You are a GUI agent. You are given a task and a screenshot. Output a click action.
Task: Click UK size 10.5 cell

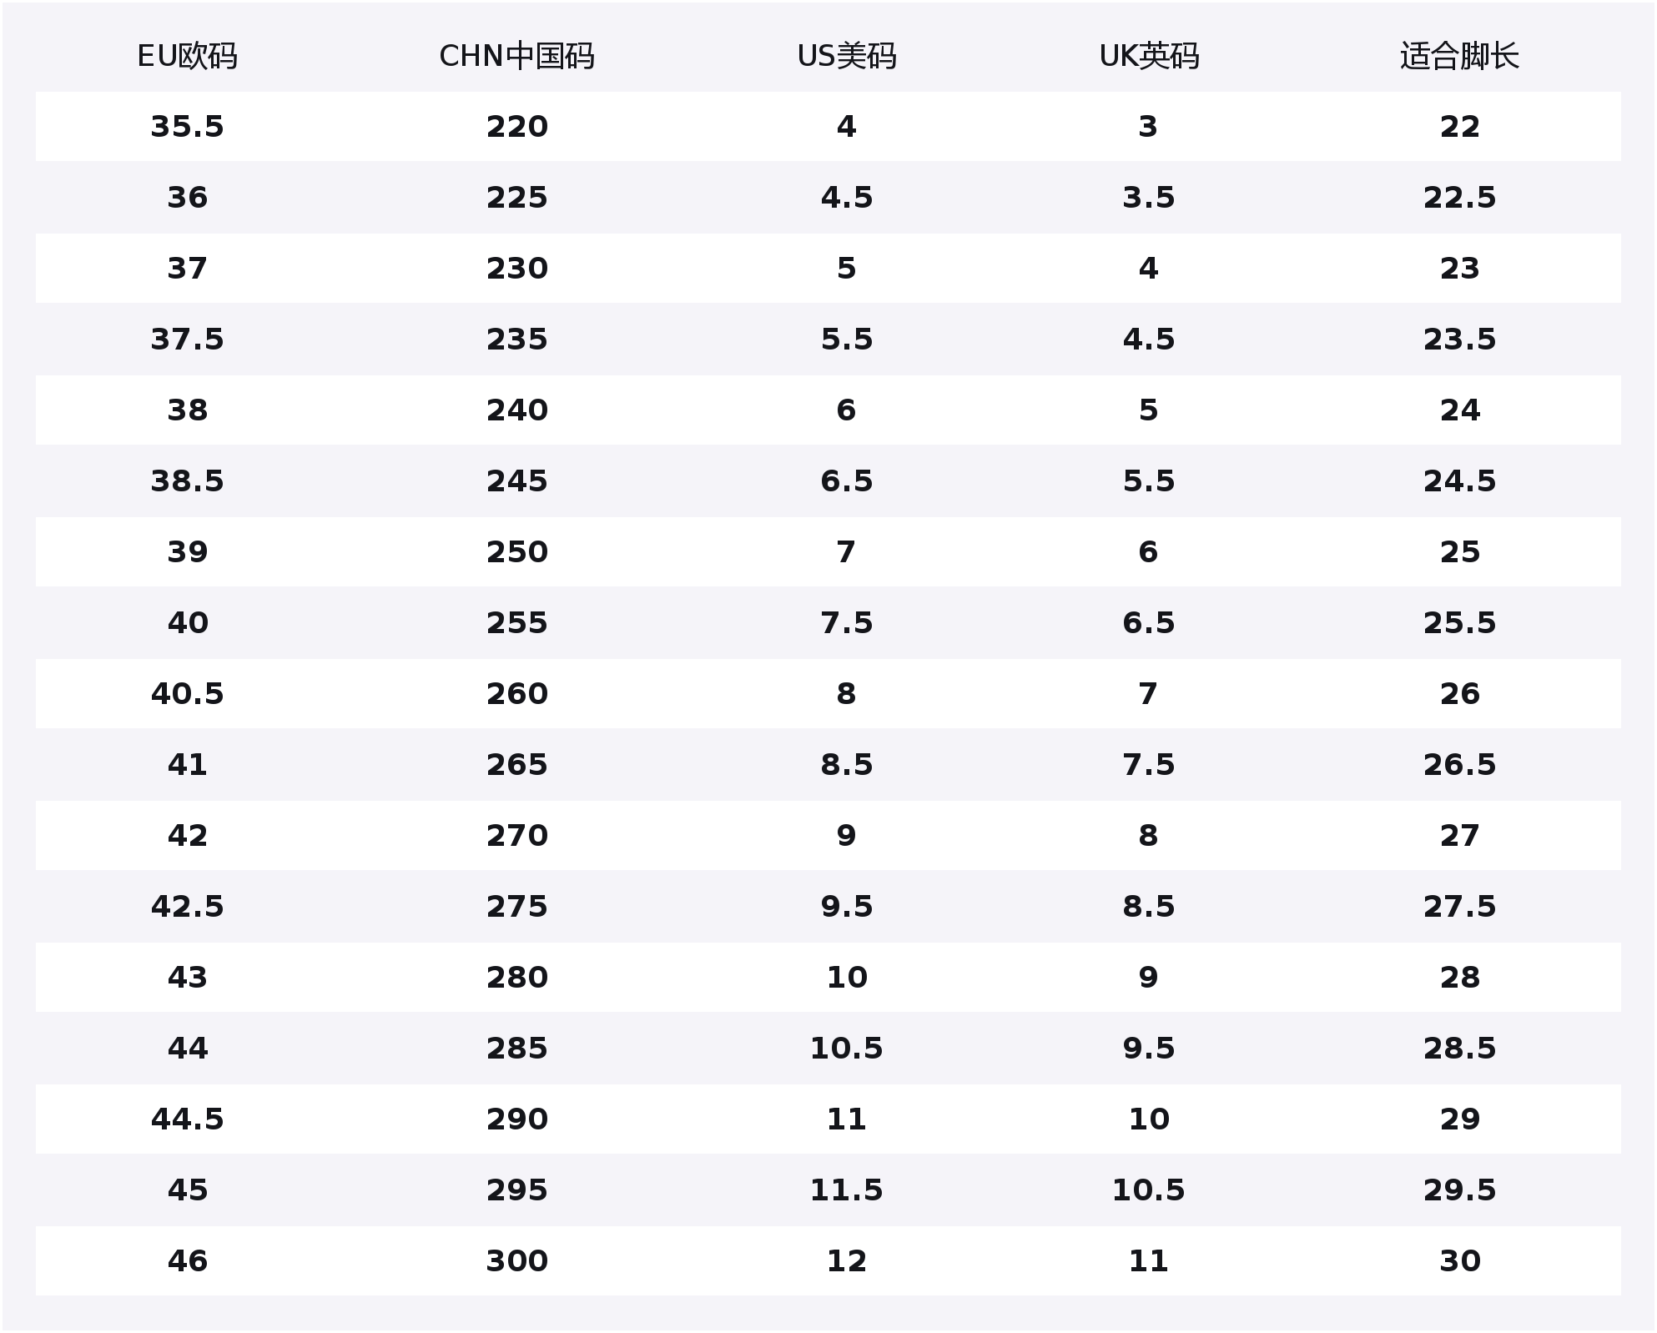tap(1148, 1190)
